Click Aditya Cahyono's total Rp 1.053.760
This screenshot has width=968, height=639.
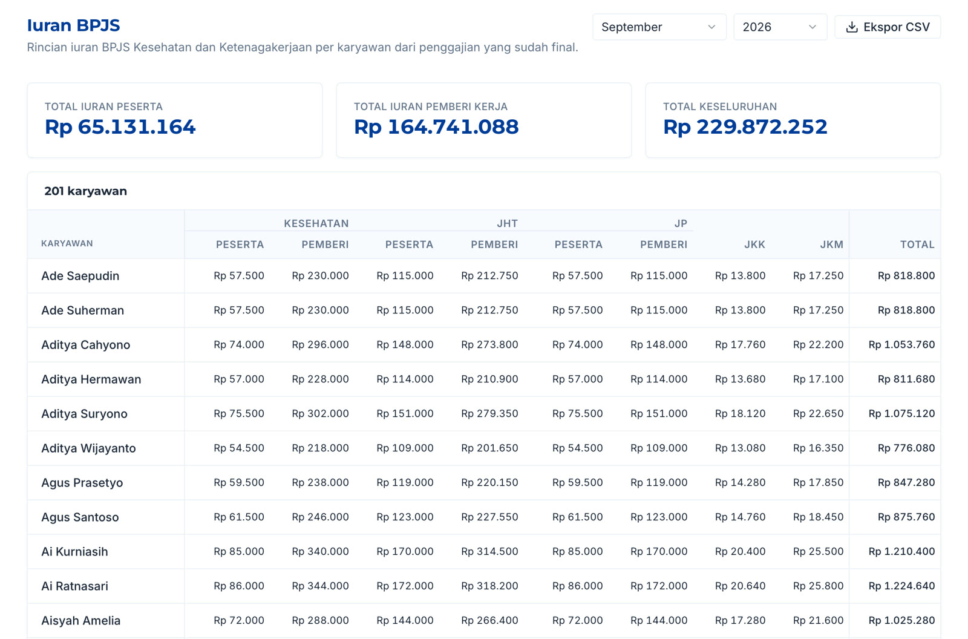pyautogui.click(x=901, y=345)
